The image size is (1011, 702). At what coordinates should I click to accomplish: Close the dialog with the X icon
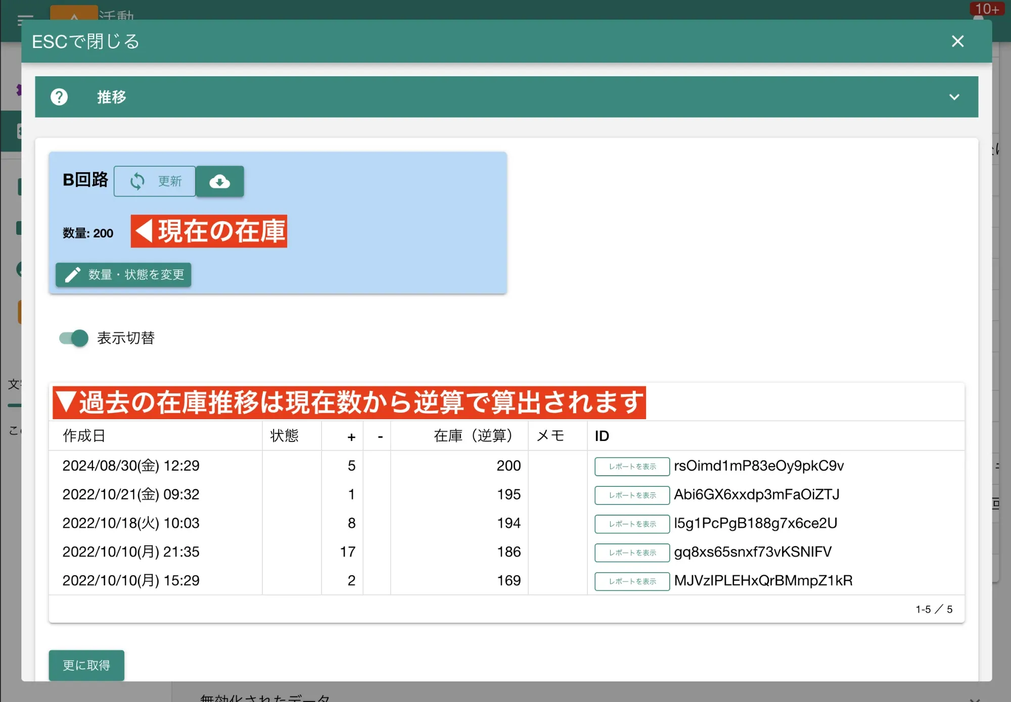(x=957, y=41)
